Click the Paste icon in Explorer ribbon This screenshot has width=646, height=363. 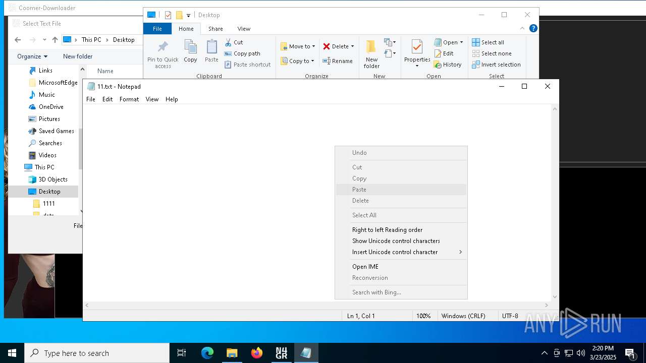pos(211,47)
